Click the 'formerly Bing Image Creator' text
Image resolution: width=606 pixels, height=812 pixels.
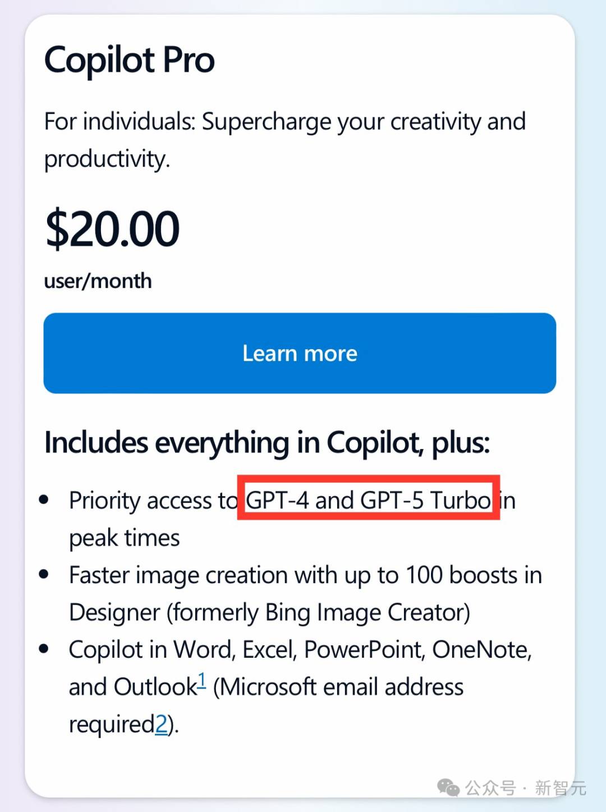[318, 612]
